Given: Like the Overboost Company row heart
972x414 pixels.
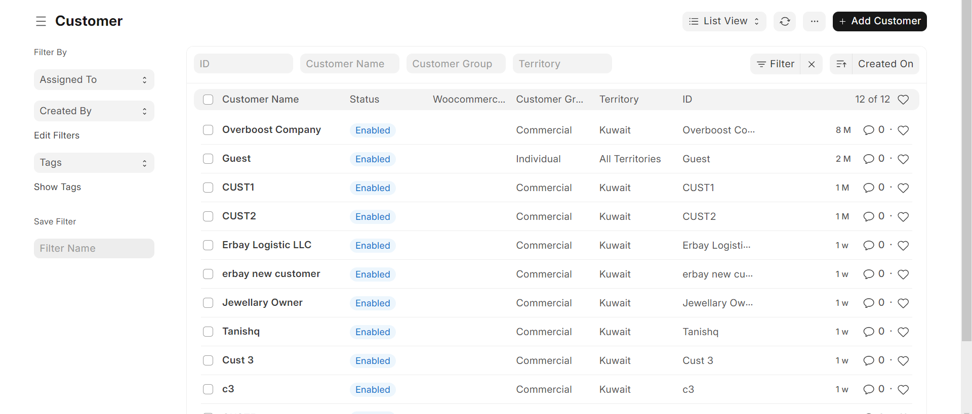Looking at the screenshot, I should pyautogui.click(x=903, y=130).
